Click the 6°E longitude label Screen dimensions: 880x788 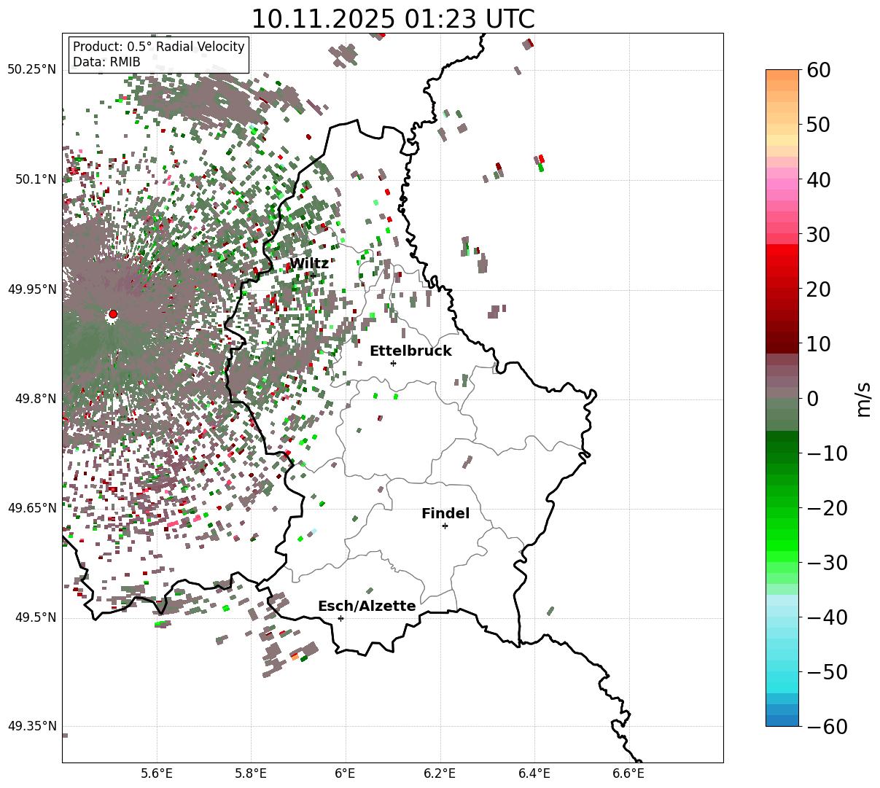pos(346,773)
